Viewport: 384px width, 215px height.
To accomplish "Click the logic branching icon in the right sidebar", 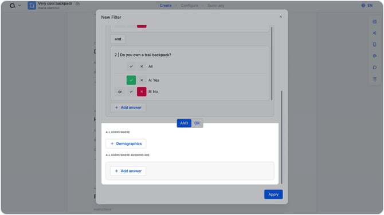I will coord(374,33).
